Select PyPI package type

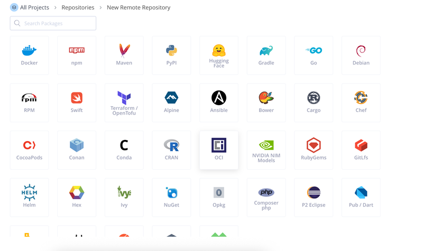coord(171,55)
